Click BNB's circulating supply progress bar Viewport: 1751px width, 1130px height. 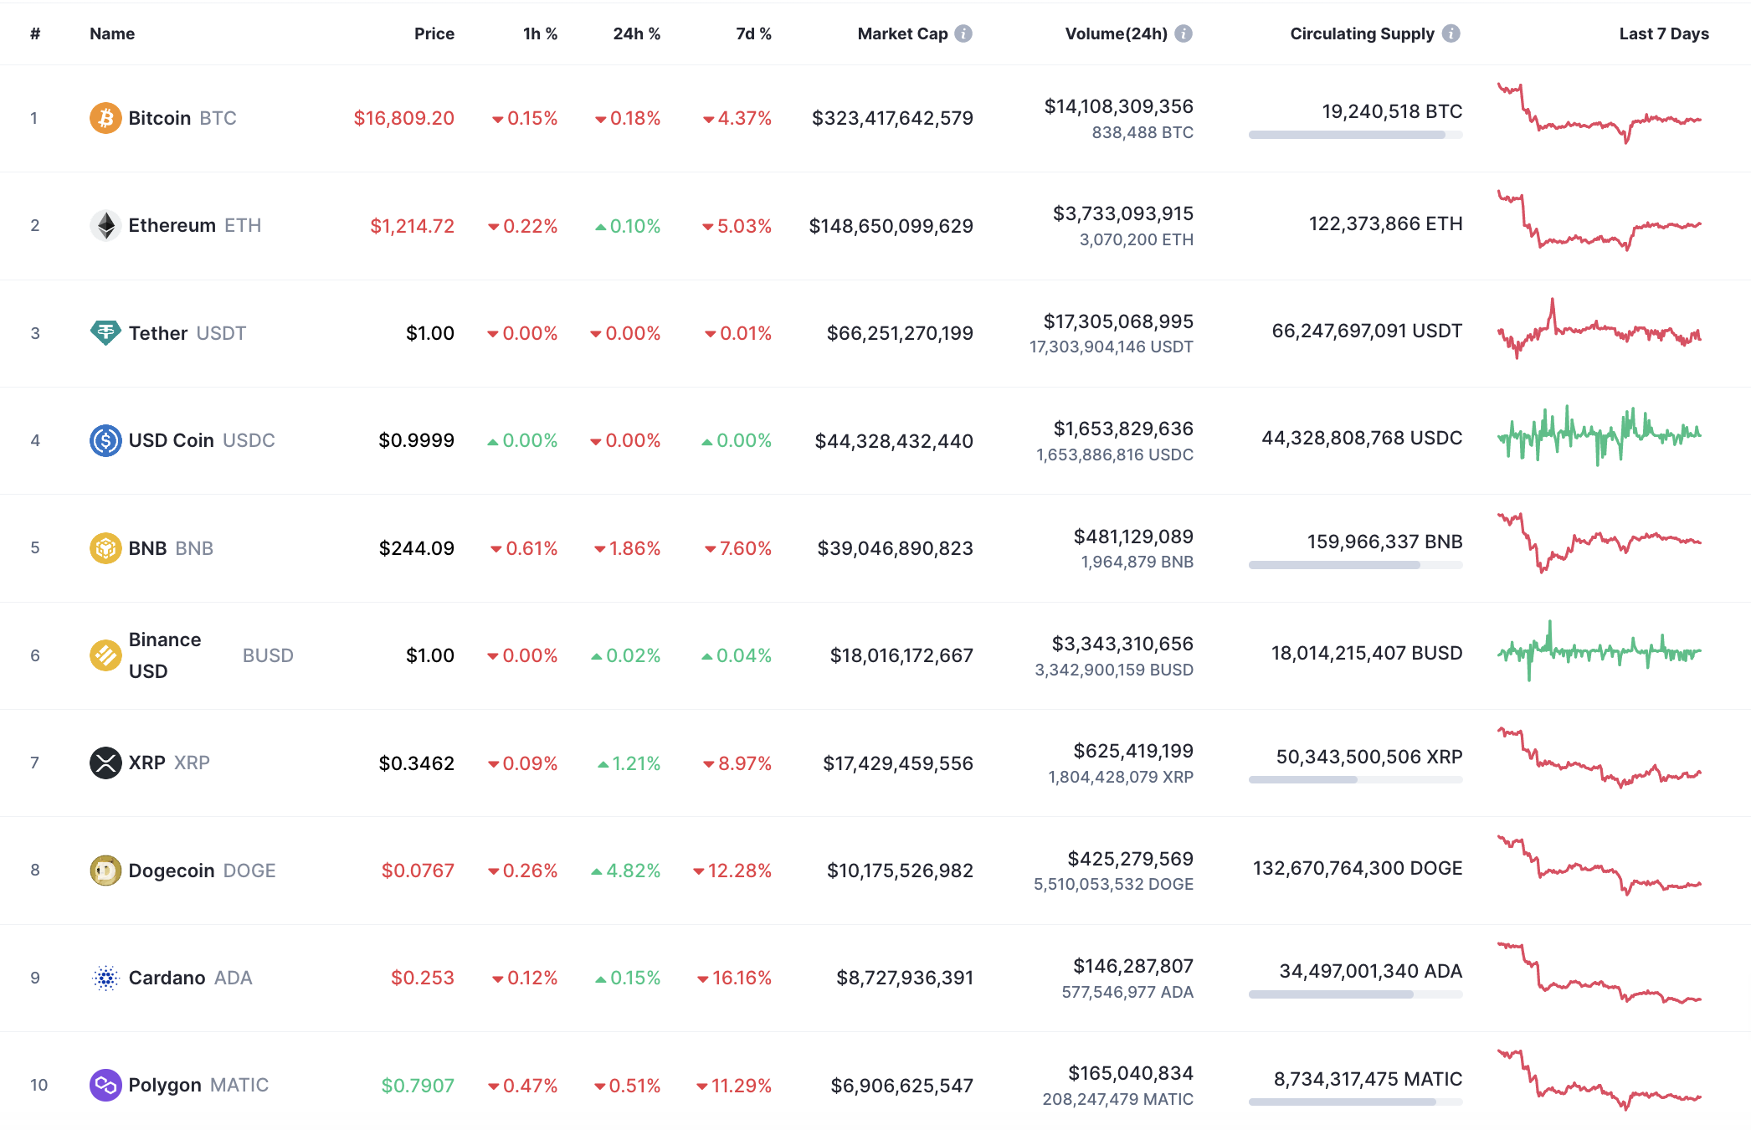tap(1354, 564)
